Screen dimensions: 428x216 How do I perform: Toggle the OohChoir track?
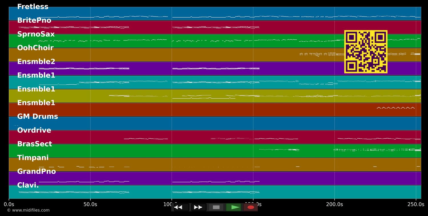pyautogui.click(x=35, y=48)
